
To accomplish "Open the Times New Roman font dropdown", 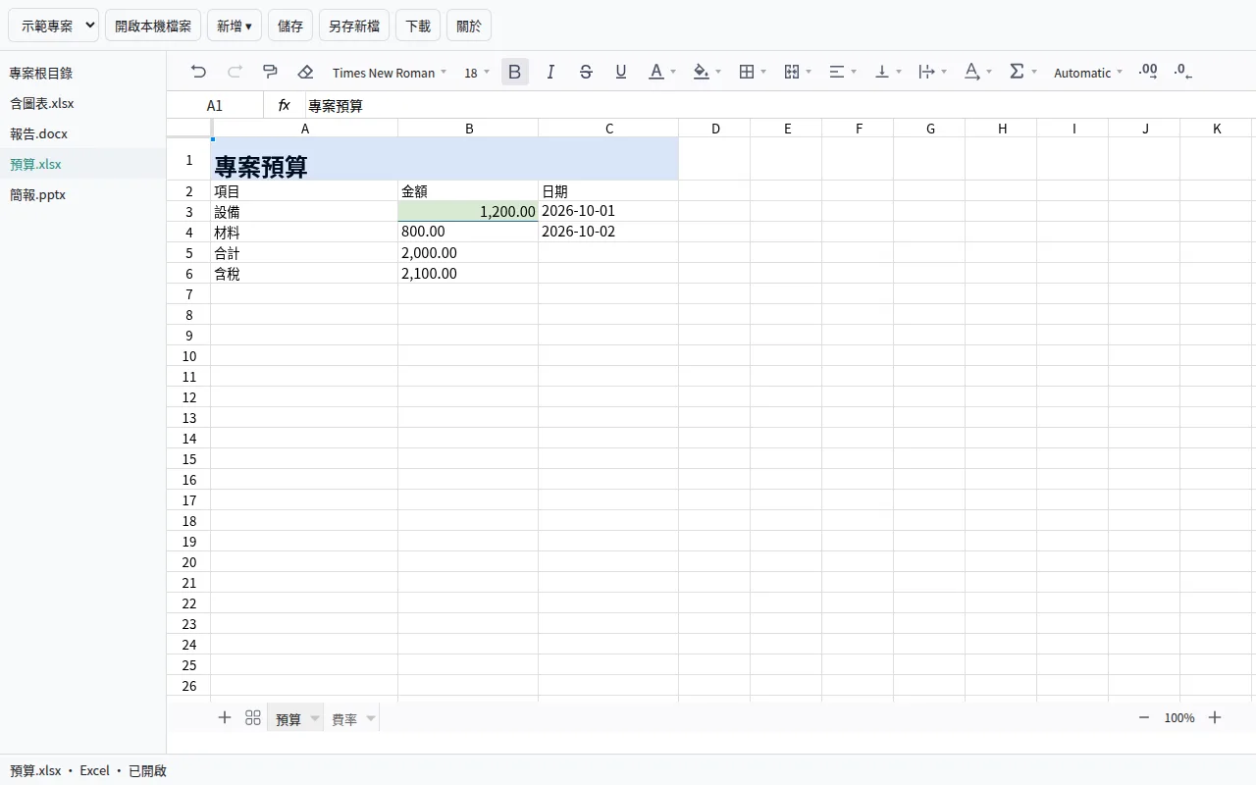I will 390,72.
